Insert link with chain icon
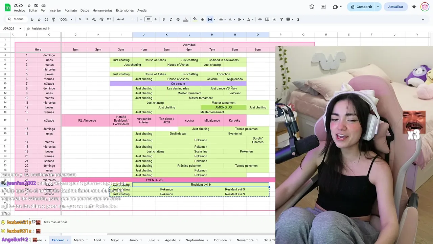Viewport: 433px width, 244px height. point(260,19)
